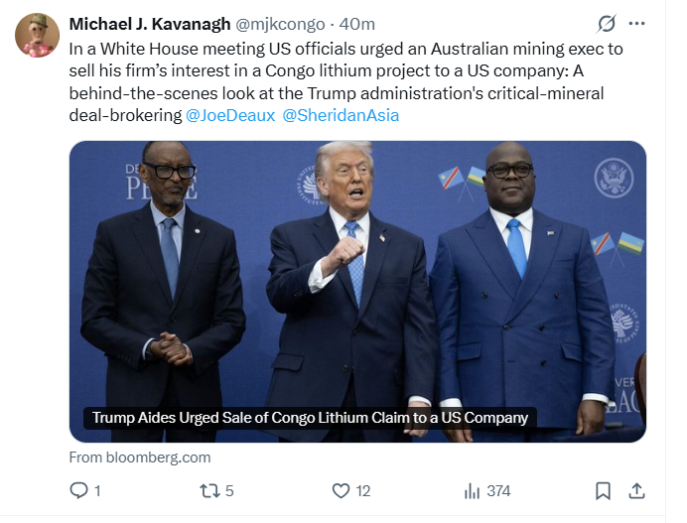Open Michael J. Kavanagh's profile avatar

37,36
